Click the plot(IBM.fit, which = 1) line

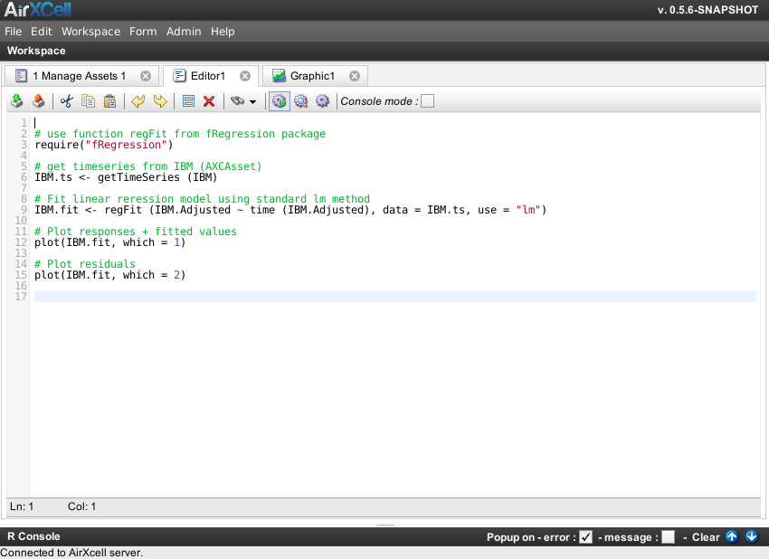click(109, 242)
